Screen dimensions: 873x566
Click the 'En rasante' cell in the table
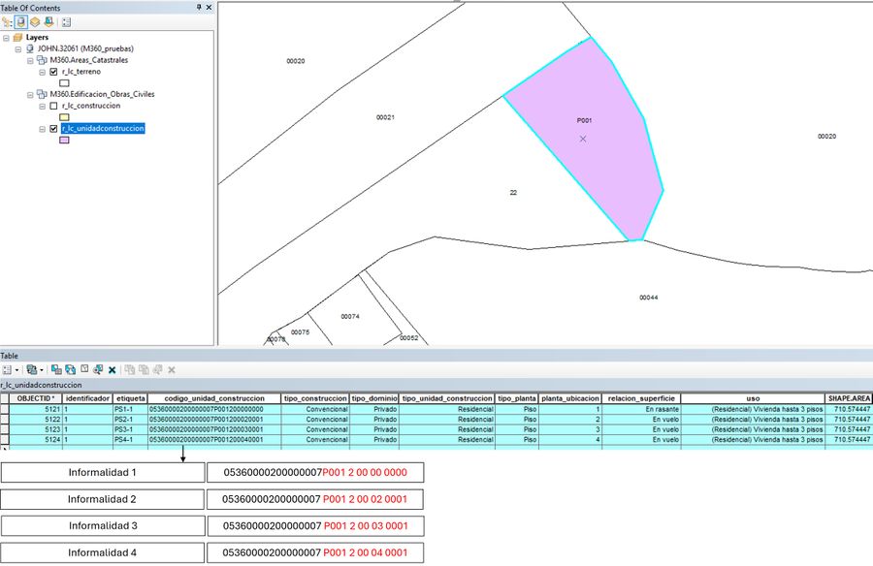[x=641, y=409]
